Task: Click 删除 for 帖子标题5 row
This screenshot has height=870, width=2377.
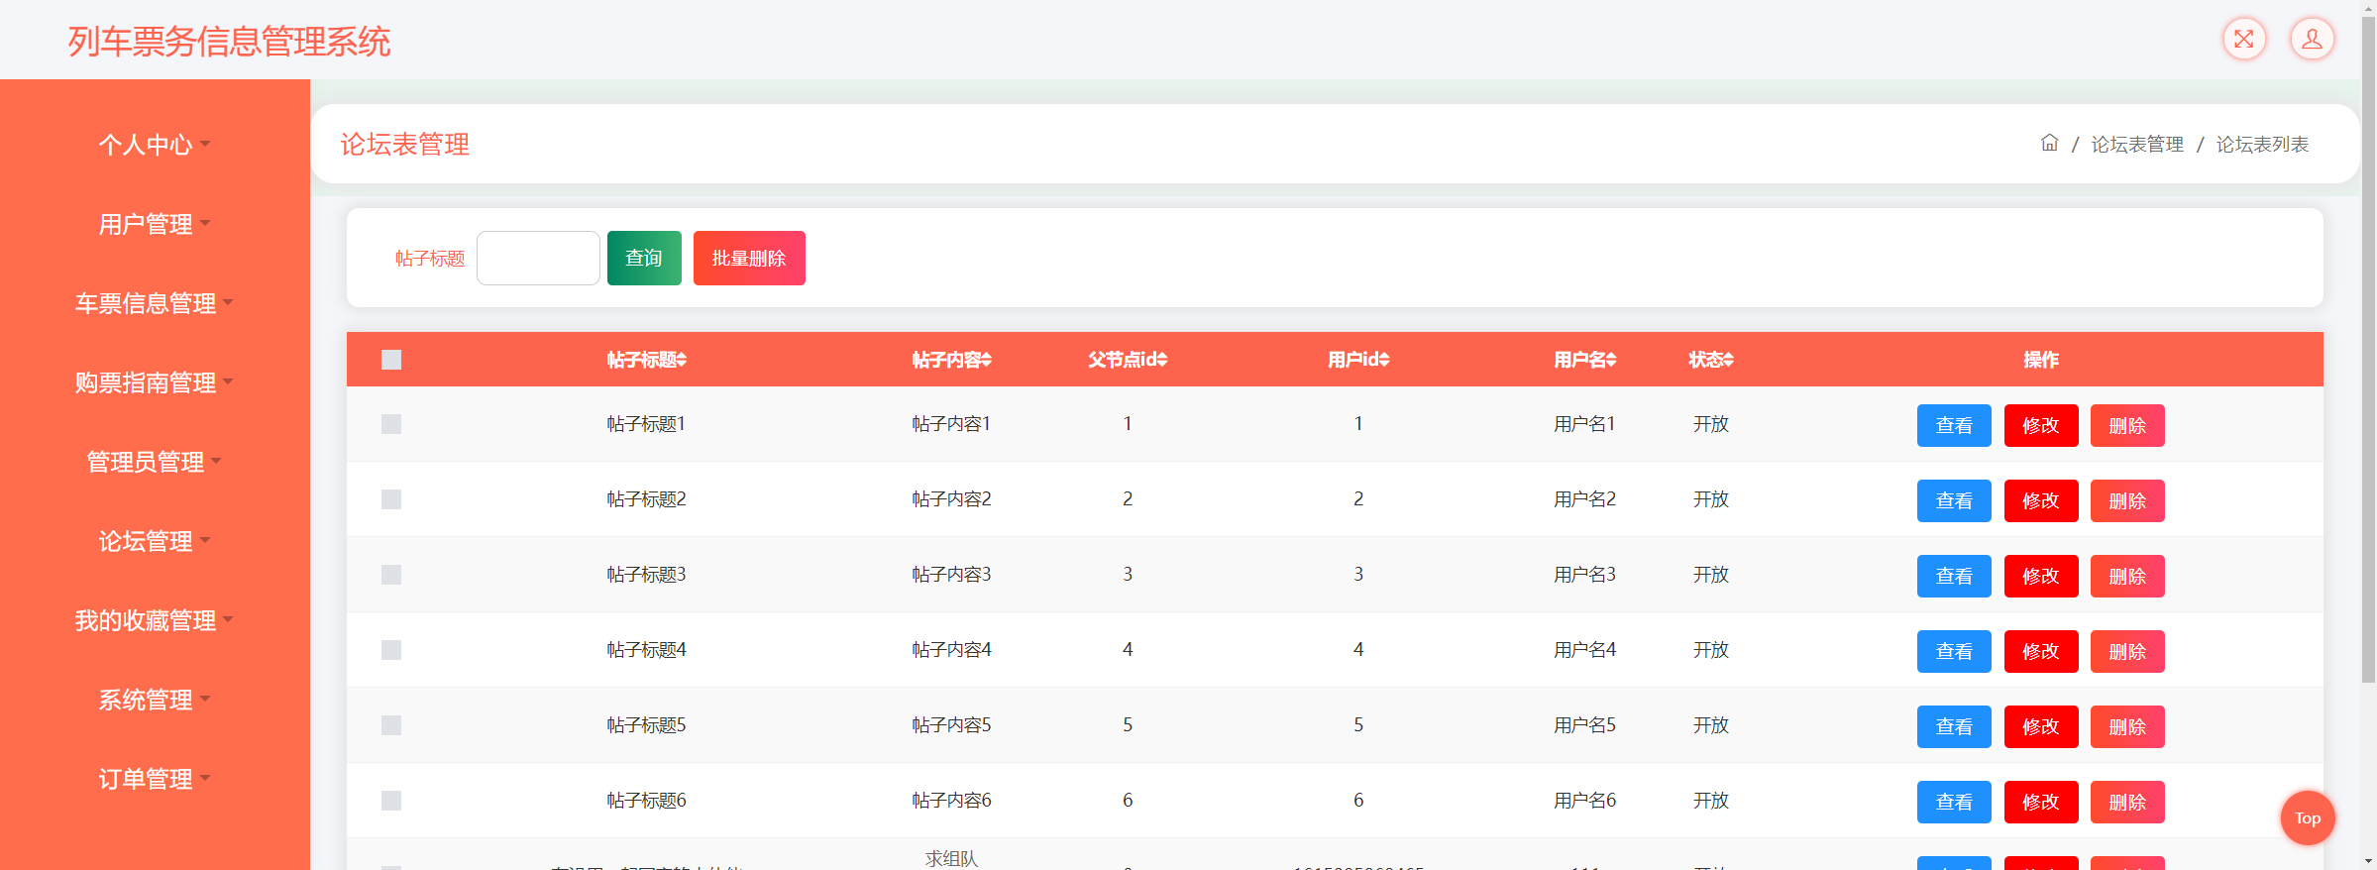Action: click(x=2127, y=726)
